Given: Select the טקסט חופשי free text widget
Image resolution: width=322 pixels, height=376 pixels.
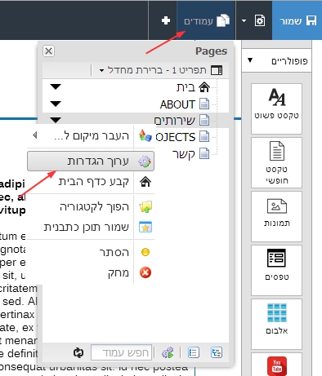Looking at the screenshot, I should (x=276, y=162).
